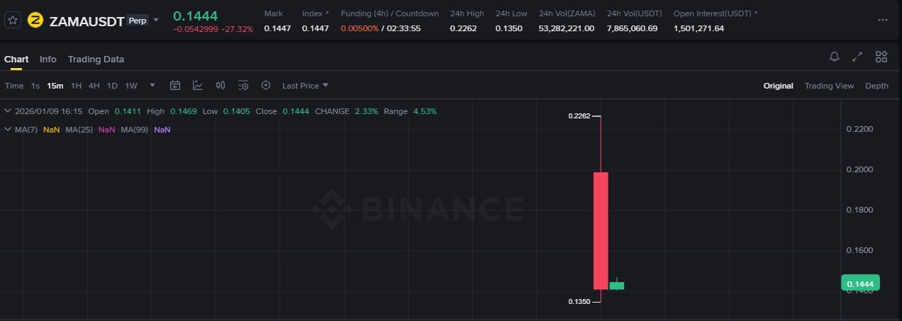Switch chart view to Original
The image size is (902, 321).
778,86
